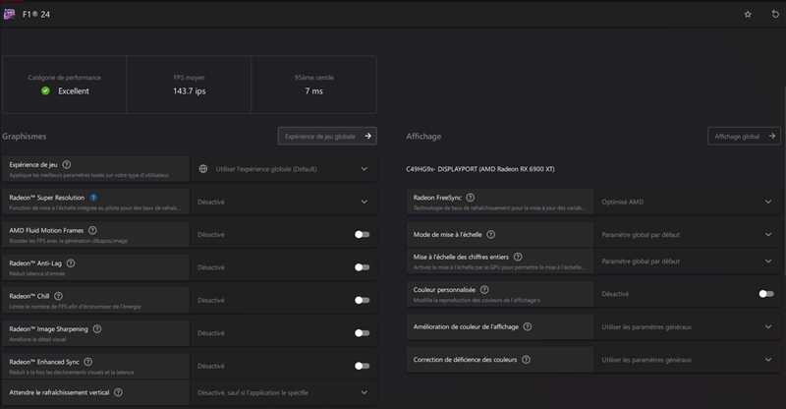Enable AMD Fluid Motion Frames toggle
The width and height of the screenshot is (786, 409).
click(x=362, y=234)
